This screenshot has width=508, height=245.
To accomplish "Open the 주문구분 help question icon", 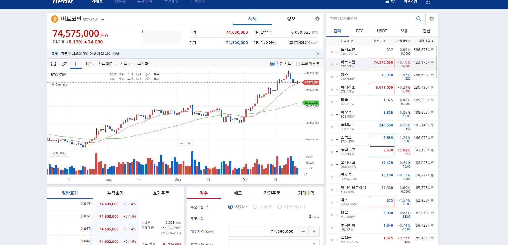I will pyautogui.click(x=207, y=207).
